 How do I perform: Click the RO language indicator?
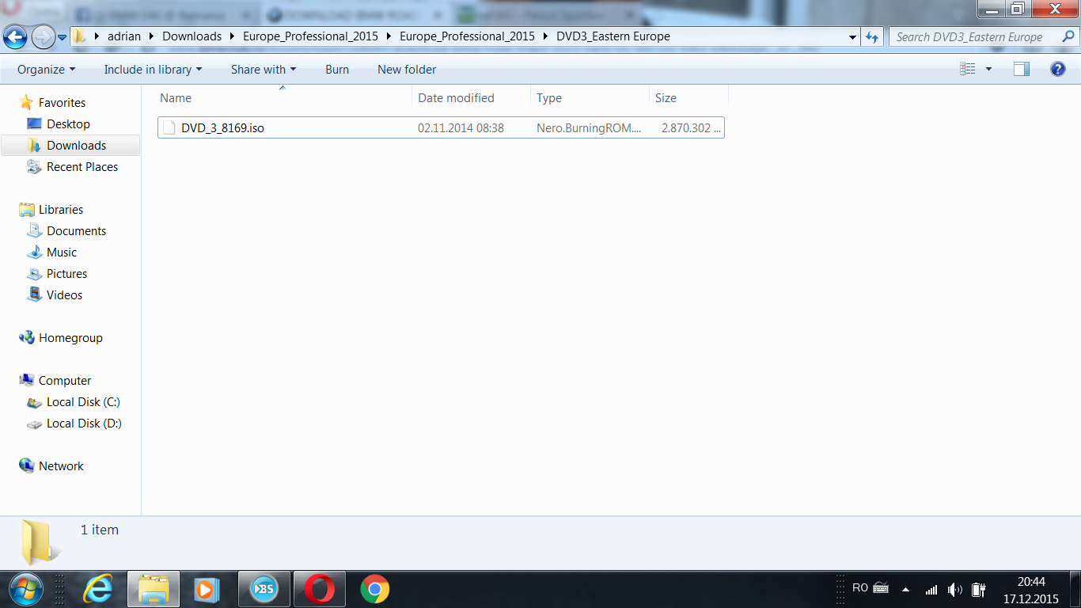860,587
